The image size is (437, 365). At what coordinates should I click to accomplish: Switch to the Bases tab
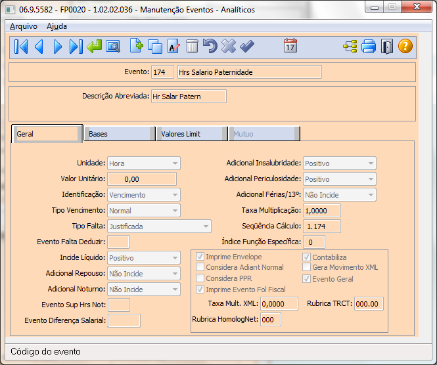[120, 134]
